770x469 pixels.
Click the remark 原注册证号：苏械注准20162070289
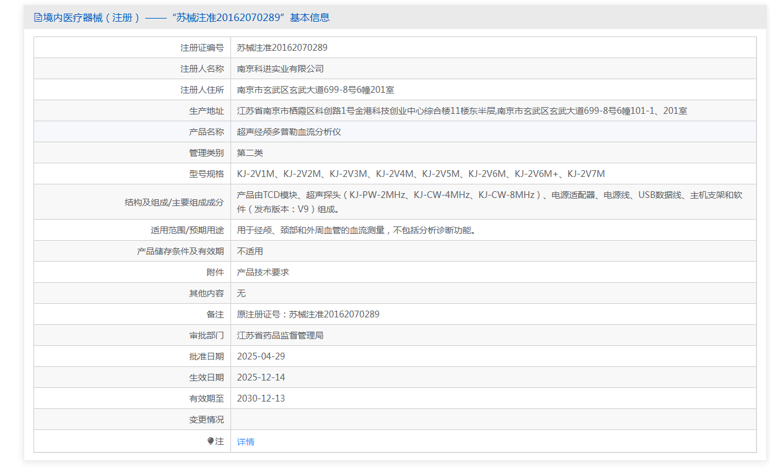pyautogui.click(x=308, y=314)
